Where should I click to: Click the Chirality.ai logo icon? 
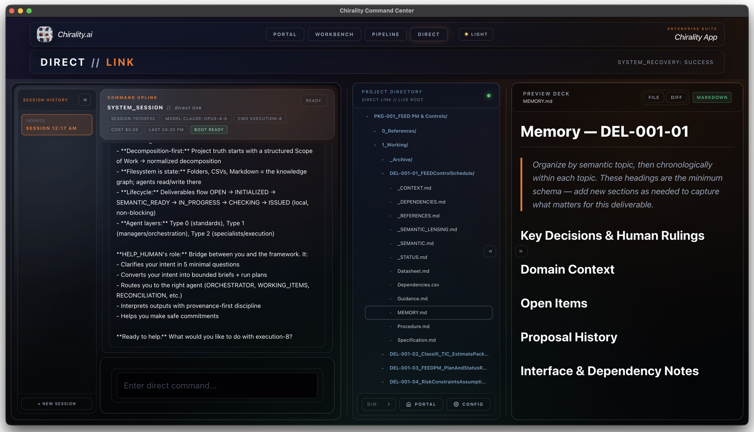pos(45,34)
